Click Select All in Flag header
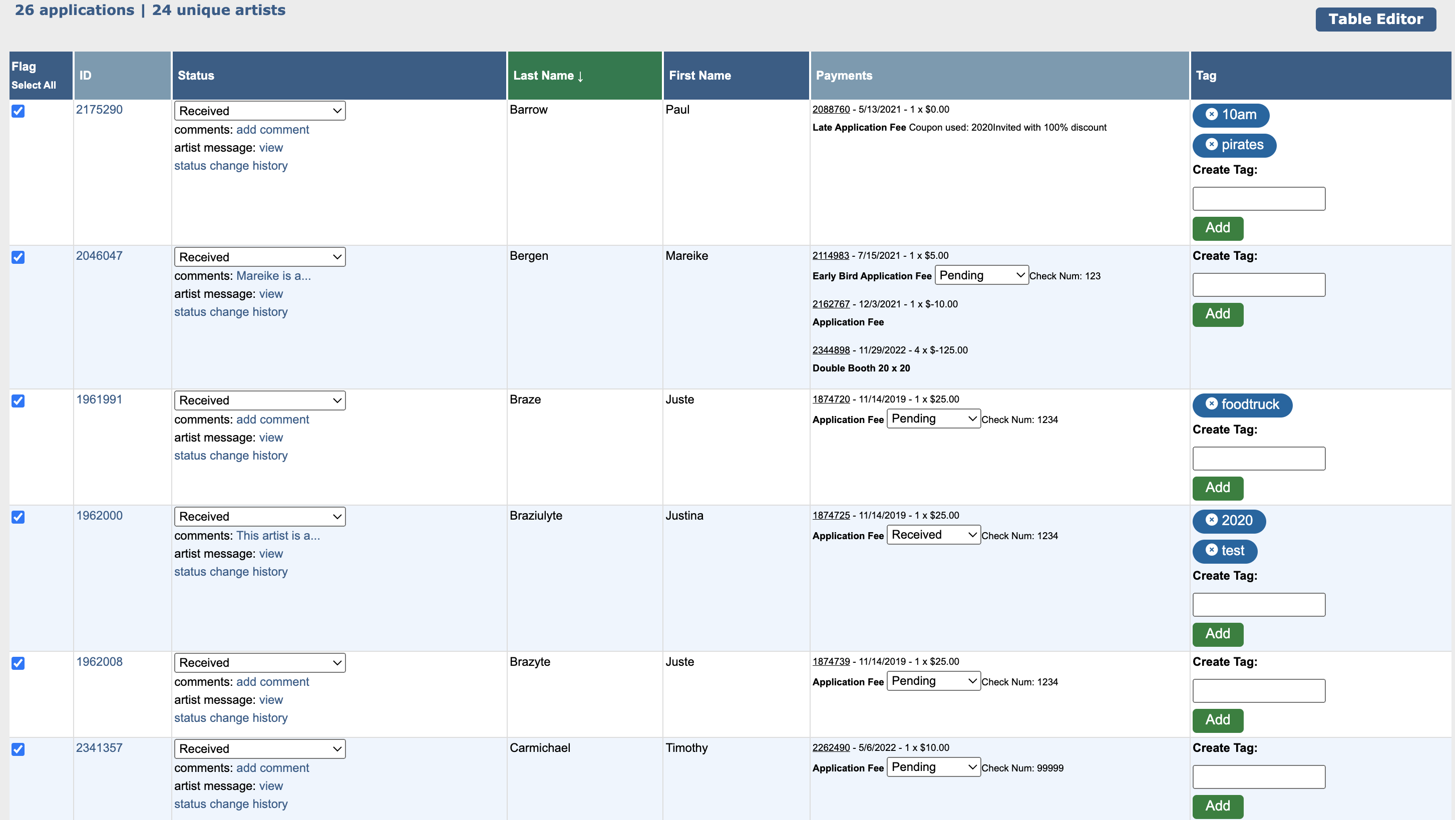 coord(34,85)
